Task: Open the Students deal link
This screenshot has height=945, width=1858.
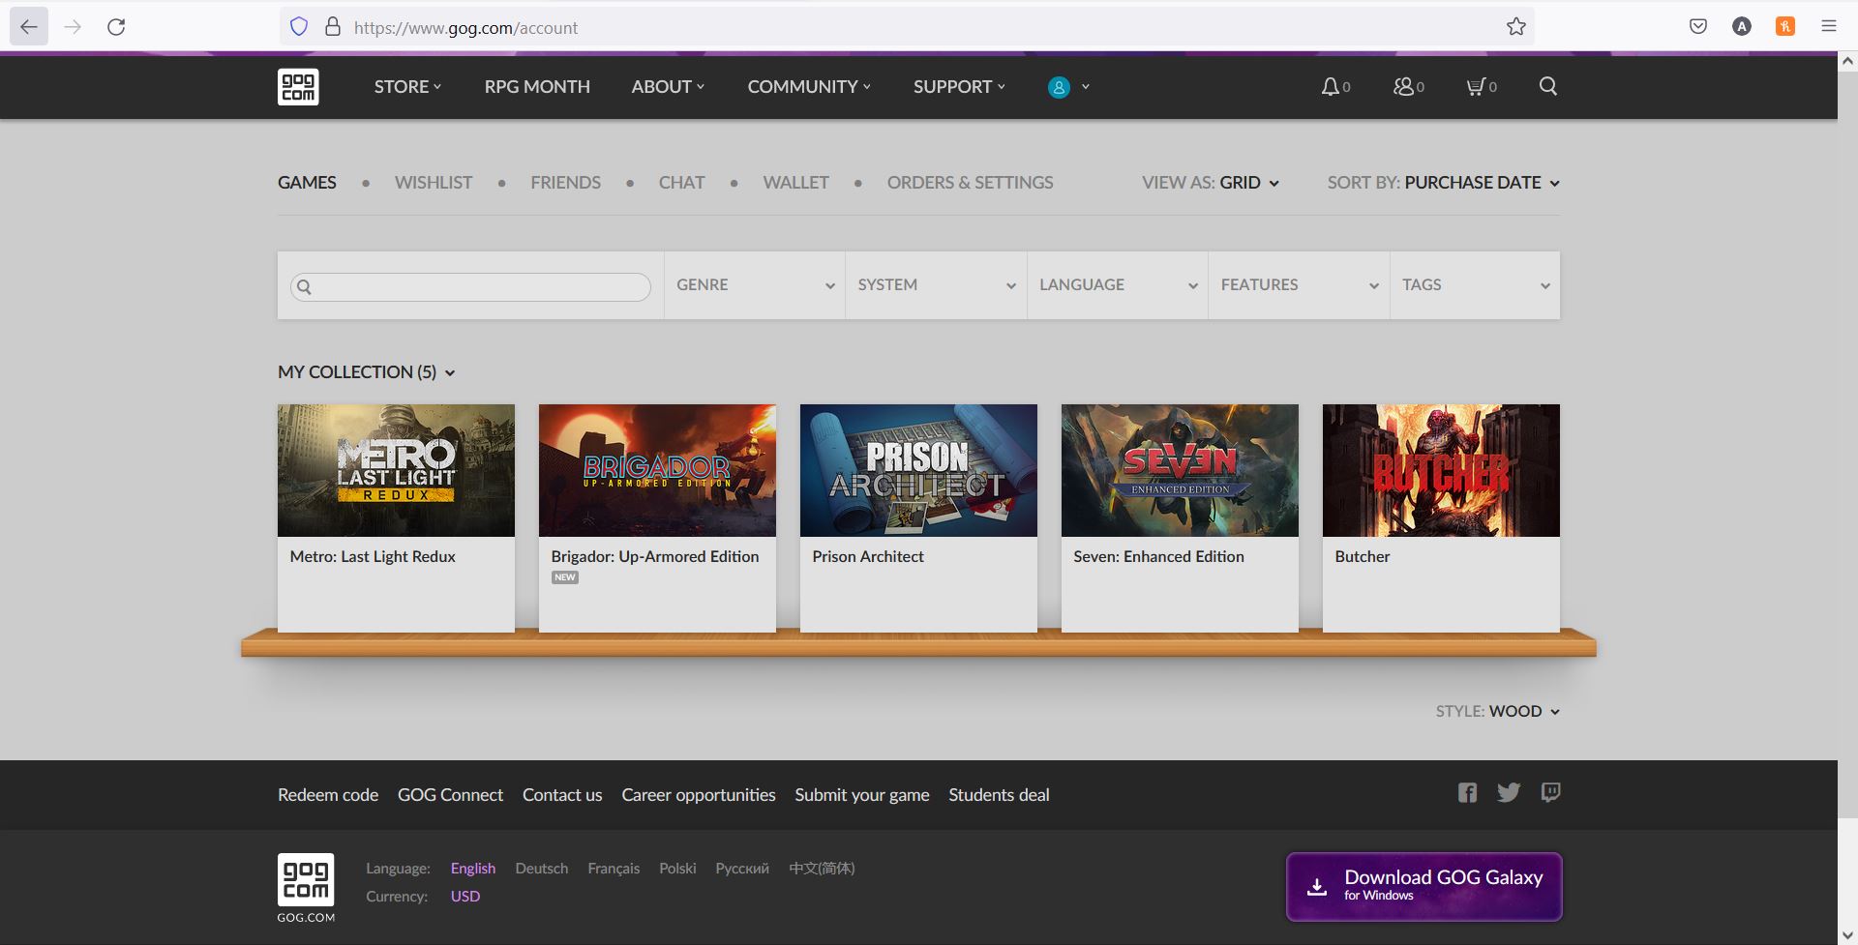Action: (999, 795)
